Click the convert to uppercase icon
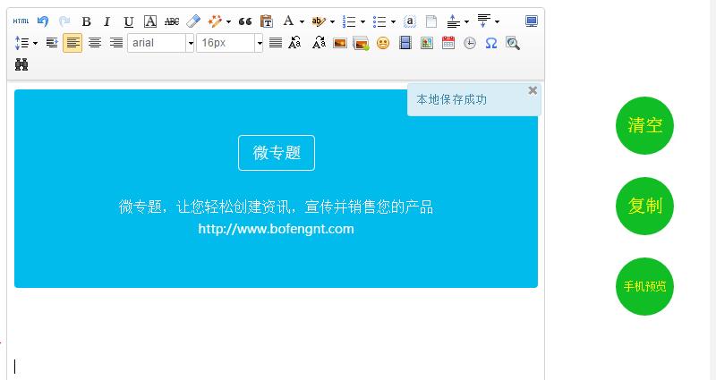Image resolution: width=716 pixels, height=380 pixels. coord(295,43)
